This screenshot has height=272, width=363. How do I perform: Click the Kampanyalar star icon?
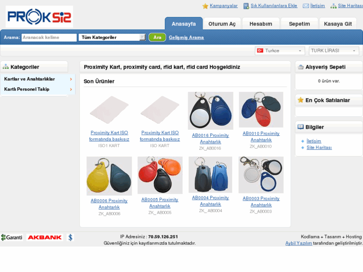(205, 6)
